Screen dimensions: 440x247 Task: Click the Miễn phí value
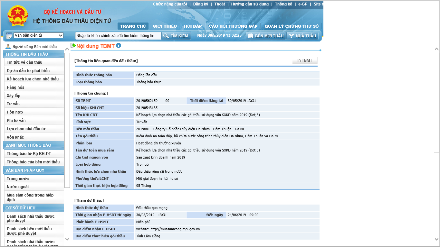pos(143,222)
